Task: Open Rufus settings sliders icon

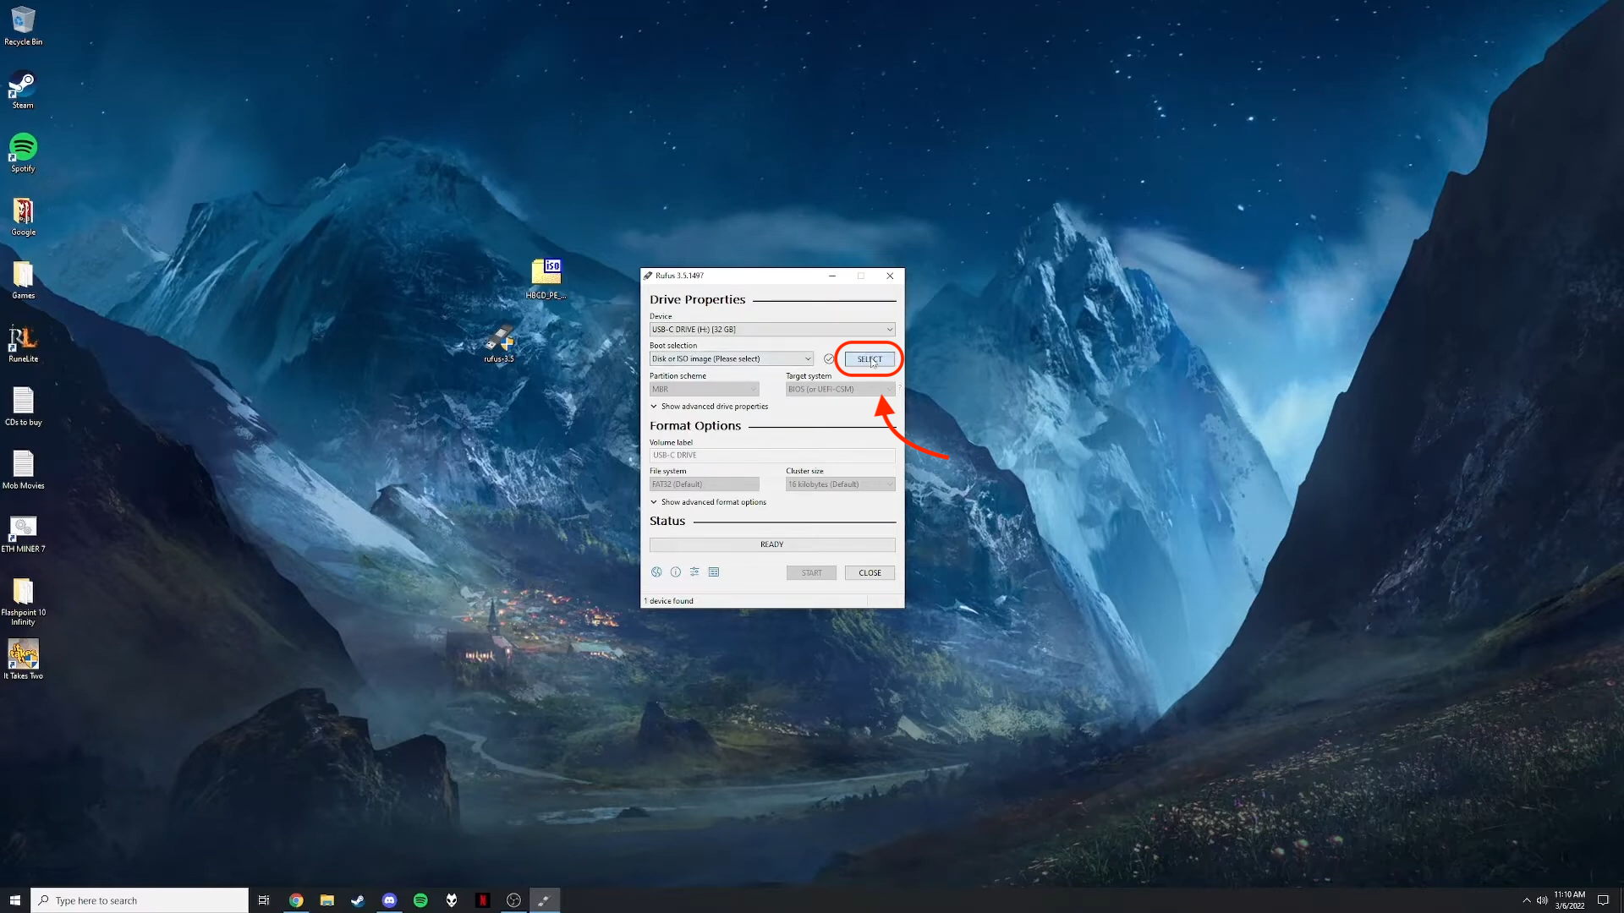Action: 694,572
